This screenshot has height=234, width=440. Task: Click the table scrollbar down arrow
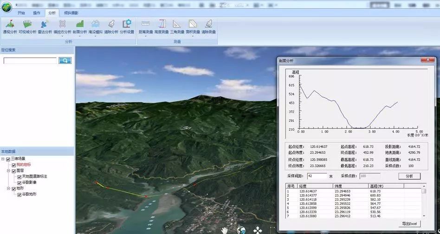tap(424, 216)
